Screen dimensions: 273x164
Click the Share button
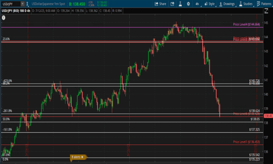point(160,4)
